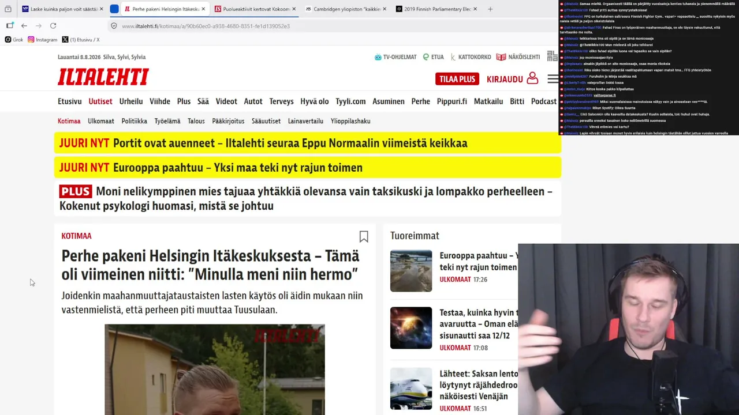Select the Ulkomaat subsection
Viewport: 739px width, 415px height.
101,121
